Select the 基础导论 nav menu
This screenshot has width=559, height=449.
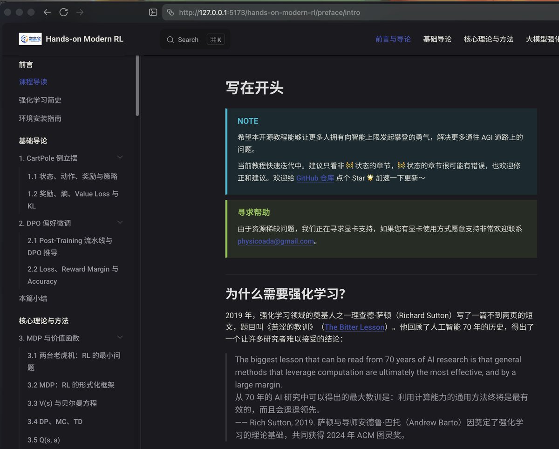[x=437, y=39]
